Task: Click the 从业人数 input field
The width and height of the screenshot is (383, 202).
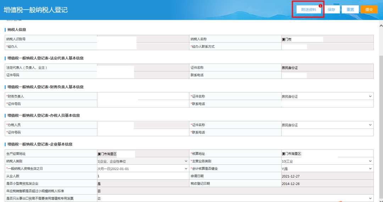Action: click(143, 176)
